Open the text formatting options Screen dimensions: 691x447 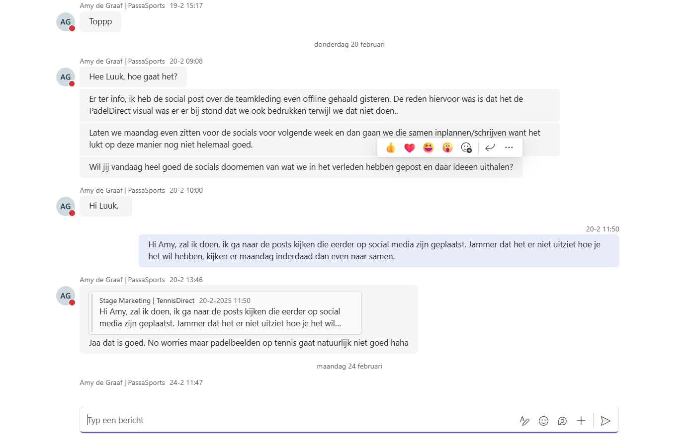524,421
